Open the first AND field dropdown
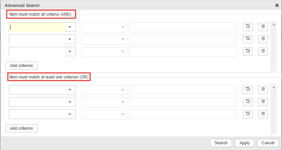282x150 pixels. (x=70, y=27)
